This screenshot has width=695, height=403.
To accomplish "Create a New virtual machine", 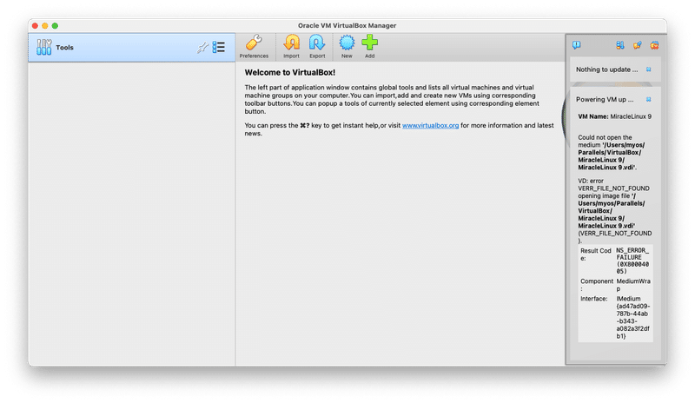I will pyautogui.click(x=347, y=47).
